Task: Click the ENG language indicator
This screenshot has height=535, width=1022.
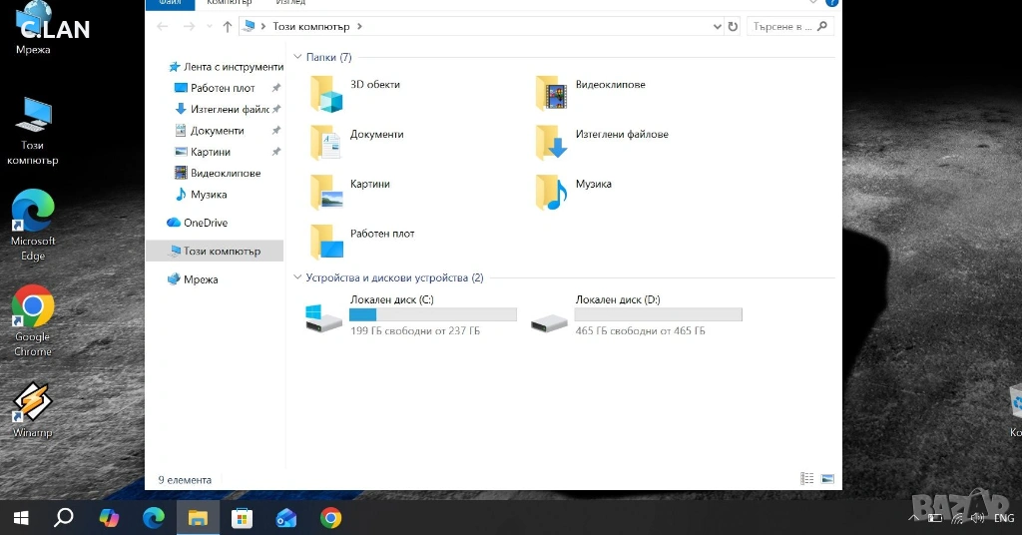Action: coord(1004,518)
